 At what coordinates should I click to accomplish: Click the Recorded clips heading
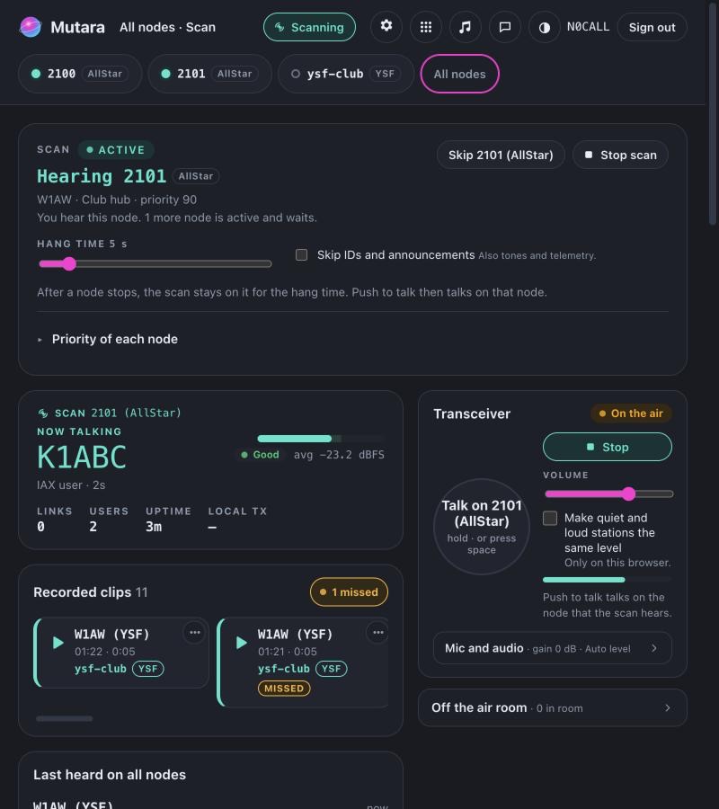click(x=83, y=592)
